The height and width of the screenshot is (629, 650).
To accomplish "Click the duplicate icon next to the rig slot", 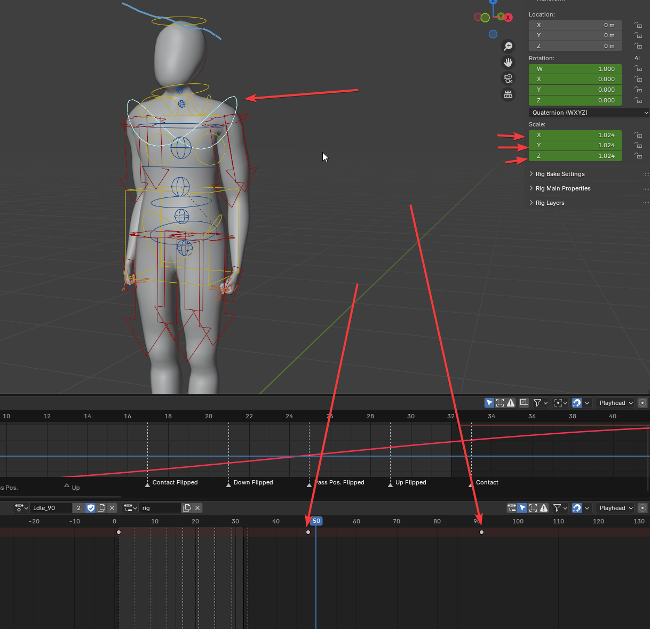I will point(187,508).
